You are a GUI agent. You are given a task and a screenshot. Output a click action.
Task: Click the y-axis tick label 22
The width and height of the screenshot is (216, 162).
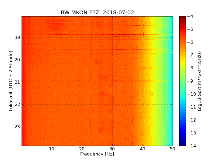pos(18,104)
